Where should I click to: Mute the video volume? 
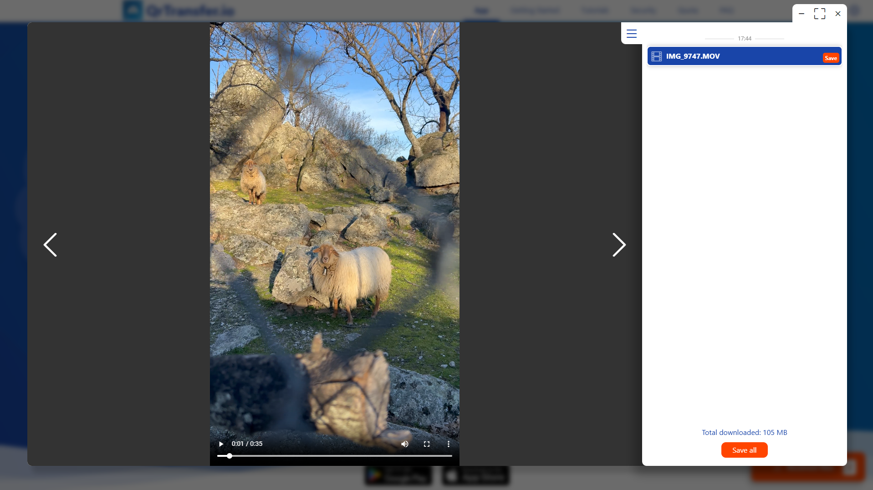[x=404, y=444]
